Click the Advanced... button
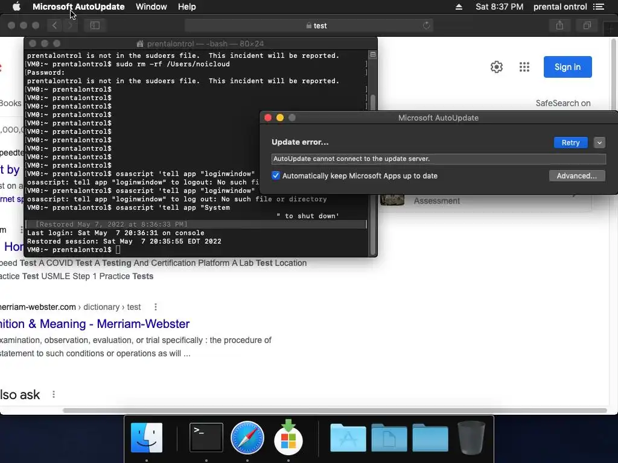618x463 pixels. point(577,175)
